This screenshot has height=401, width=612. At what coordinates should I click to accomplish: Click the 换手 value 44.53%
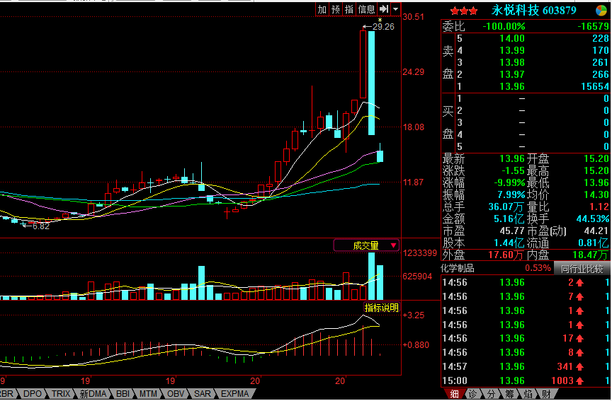tap(592, 219)
